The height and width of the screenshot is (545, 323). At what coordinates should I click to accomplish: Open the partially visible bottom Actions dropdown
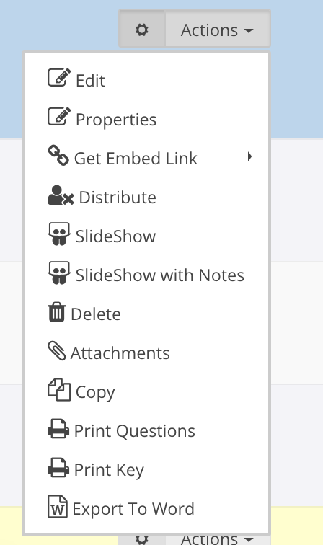(x=217, y=540)
